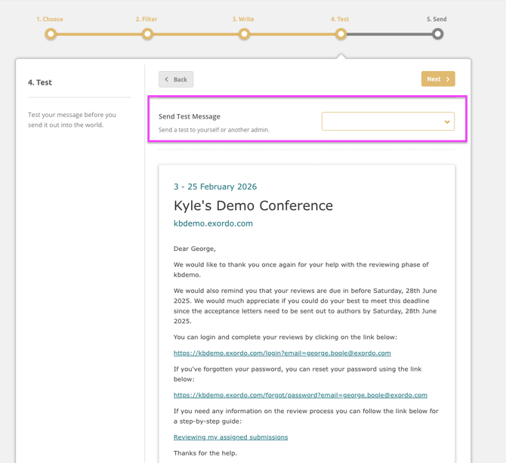The image size is (506, 463).
Task: Click the step 1 Choose circle marker
Action: pos(51,34)
